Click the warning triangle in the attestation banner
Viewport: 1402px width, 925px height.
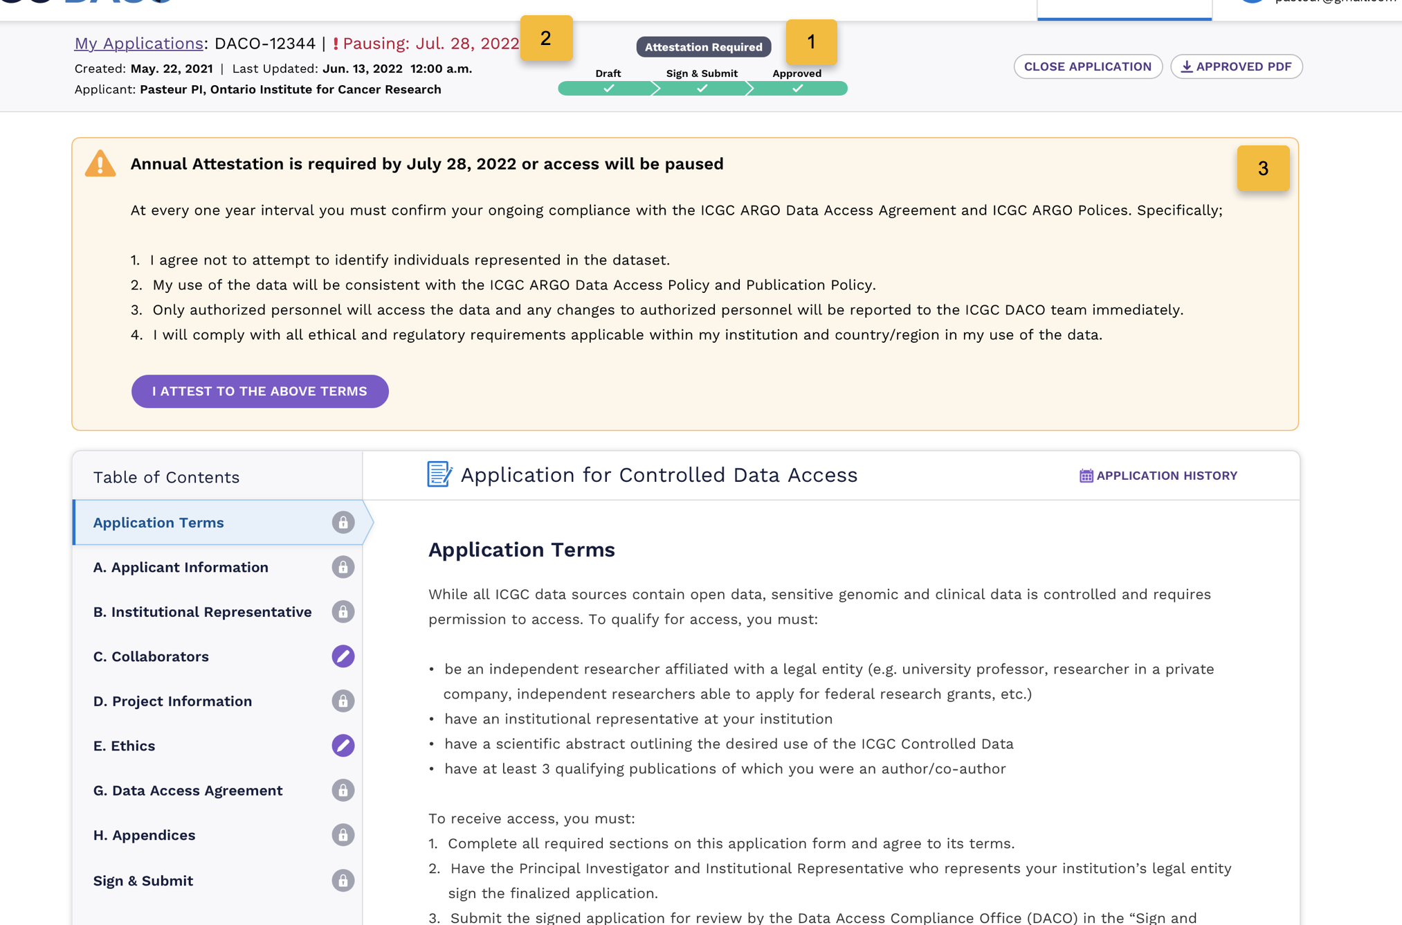[x=100, y=163]
